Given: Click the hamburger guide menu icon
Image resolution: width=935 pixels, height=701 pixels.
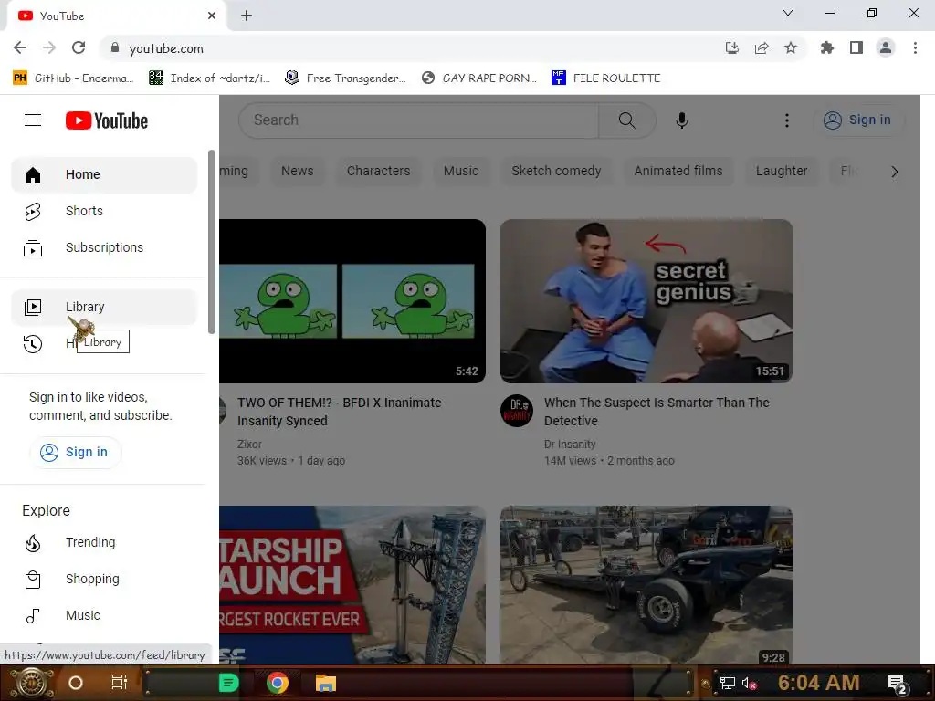Looking at the screenshot, I should coord(33,120).
